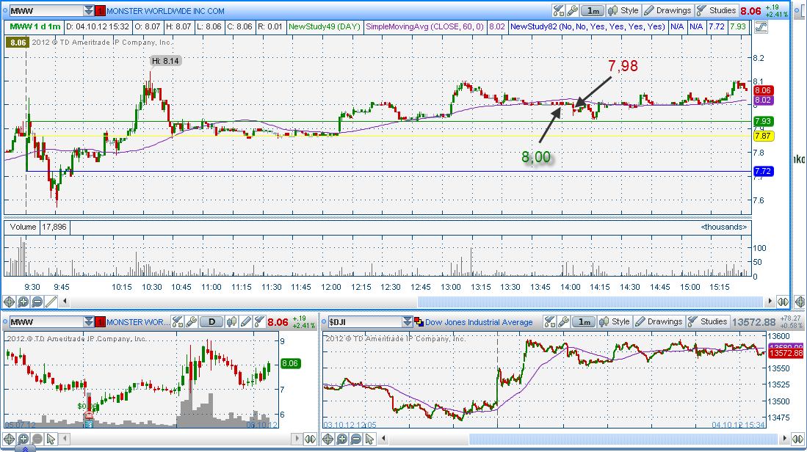807x452 pixels.
Task: Click pan crosshair tool in $DJI chart
Action: coord(327,439)
